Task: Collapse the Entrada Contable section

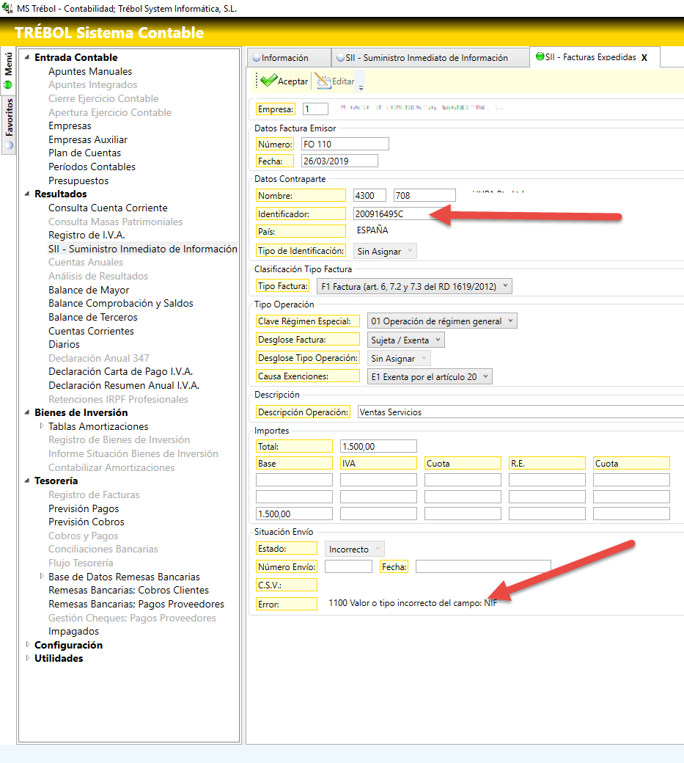Action: [27, 57]
